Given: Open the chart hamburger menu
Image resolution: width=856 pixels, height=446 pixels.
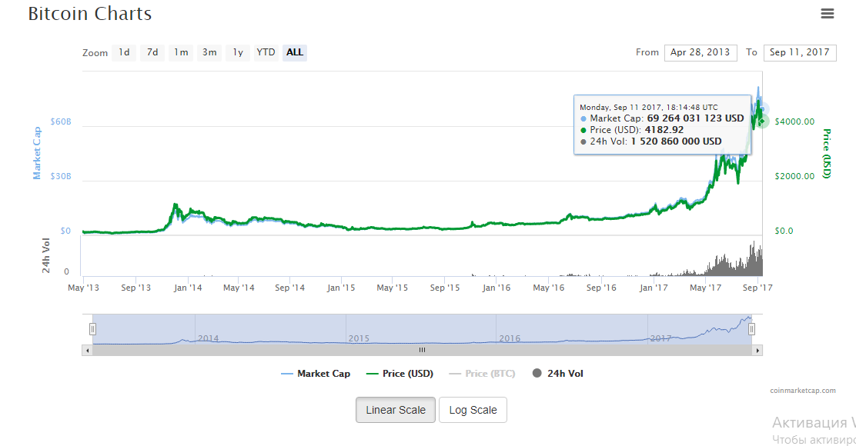Looking at the screenshot, I should [x=828, y=14].
